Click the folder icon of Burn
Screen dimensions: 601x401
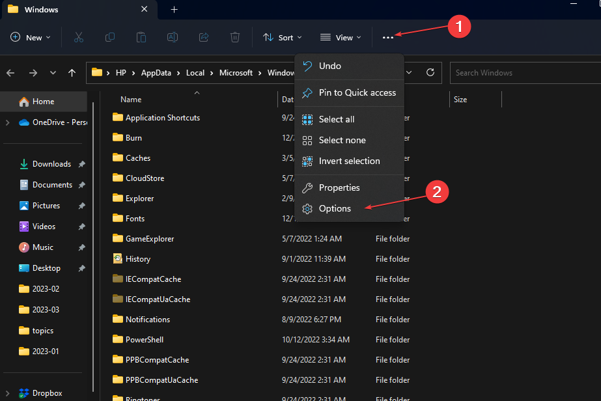coord(118,137)
